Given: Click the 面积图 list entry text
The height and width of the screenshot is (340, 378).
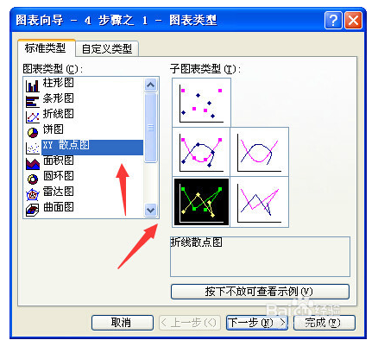Looking at the screenshot, I should [x=59, y=161].
